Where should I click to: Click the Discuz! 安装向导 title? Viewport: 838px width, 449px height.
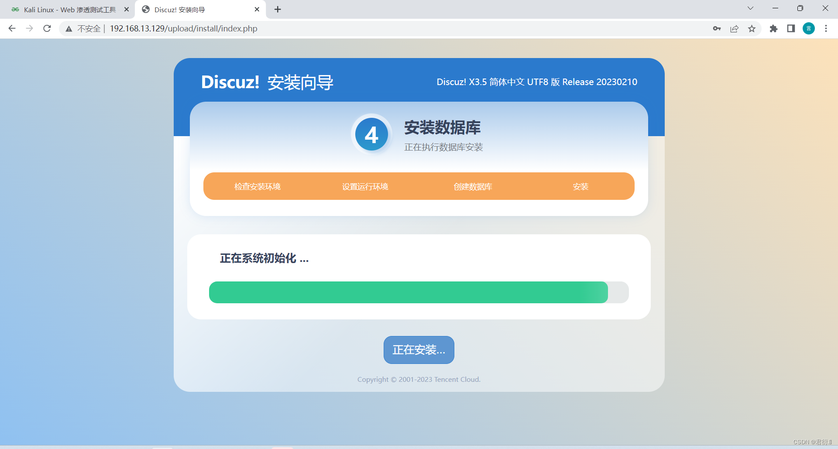tap(267, 82)
